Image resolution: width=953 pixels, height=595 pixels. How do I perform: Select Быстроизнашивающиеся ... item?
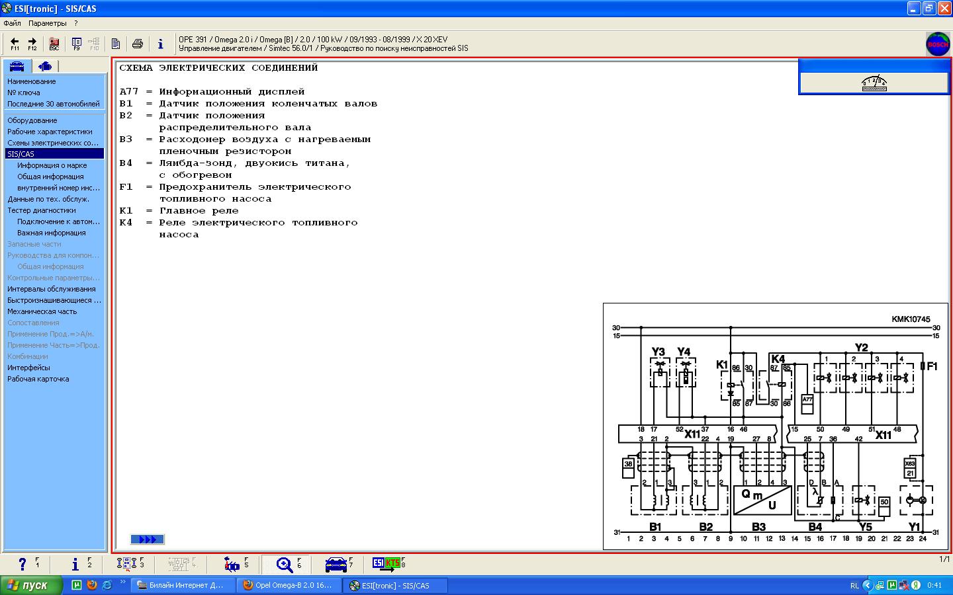[x=54, y=300]
